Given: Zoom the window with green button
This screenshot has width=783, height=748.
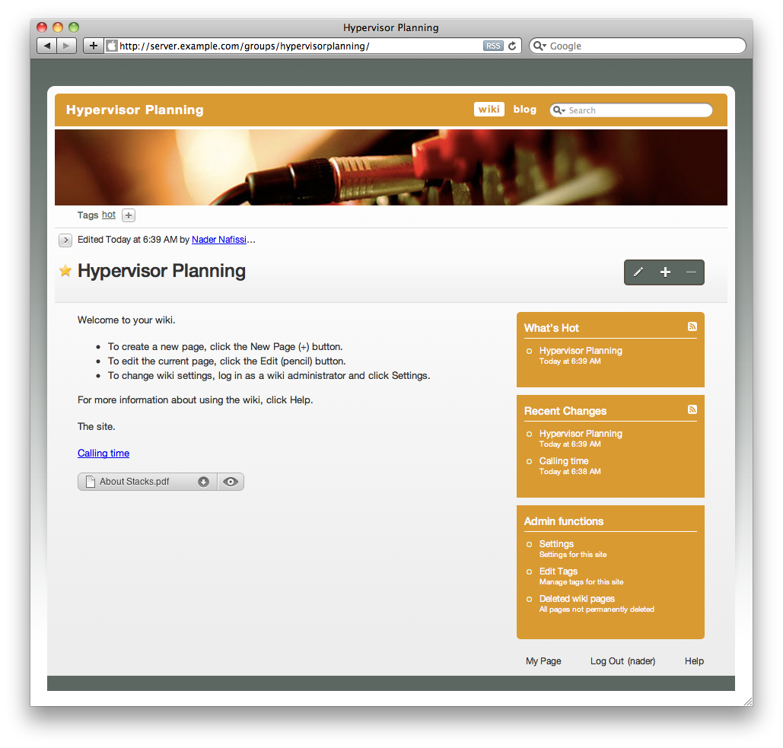Looking at the screenshot, I should coord(74,27).
